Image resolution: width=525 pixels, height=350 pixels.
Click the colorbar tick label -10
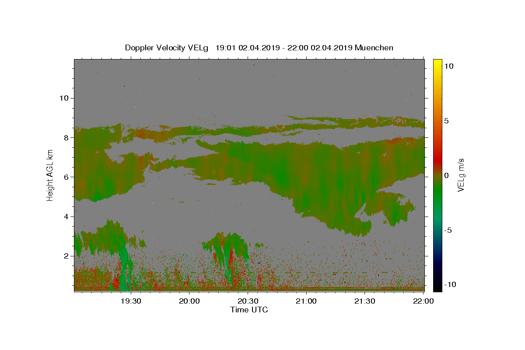(449, 284)
